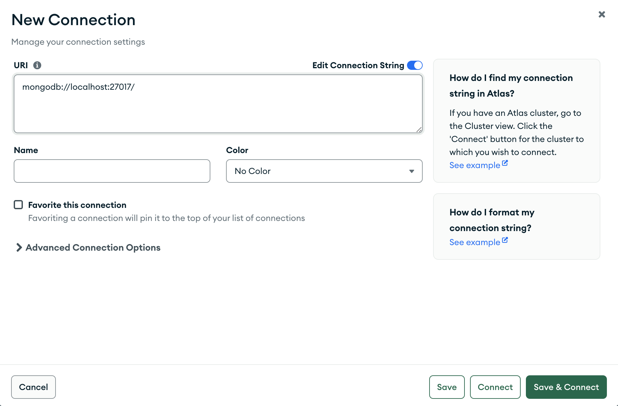Open the Color dropdown
The image size is (618, 406).
[324, 171]
